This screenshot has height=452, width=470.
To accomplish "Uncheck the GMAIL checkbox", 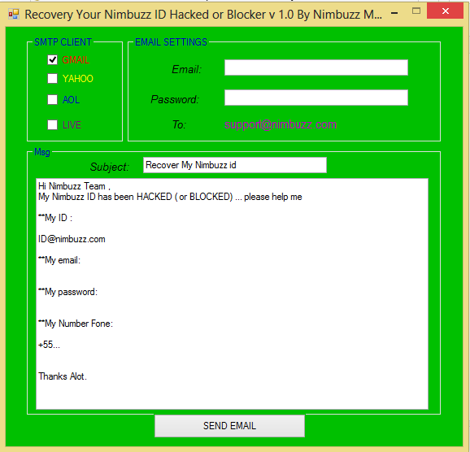I will pyautogui.click(x=53, y=59).
